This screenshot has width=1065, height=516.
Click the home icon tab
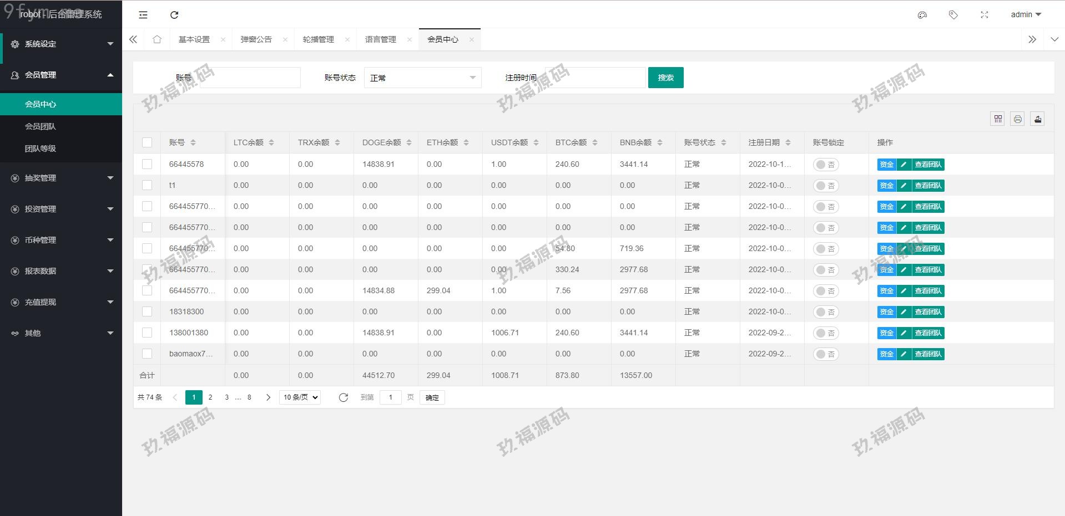(x=157, y=39)
